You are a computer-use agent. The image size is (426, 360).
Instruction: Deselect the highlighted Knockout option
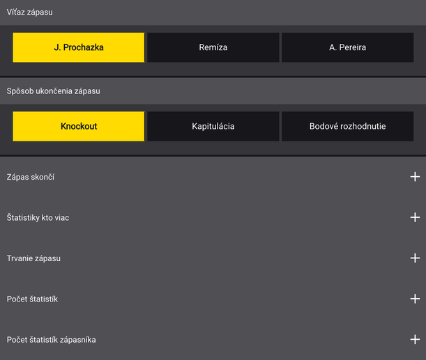click(79, 126)
